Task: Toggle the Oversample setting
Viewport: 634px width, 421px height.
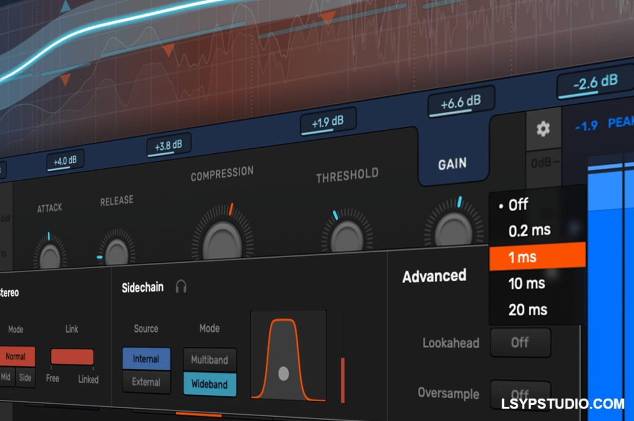Action: pos(520,394)
